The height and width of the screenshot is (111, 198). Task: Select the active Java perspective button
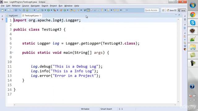coord(182,10)
